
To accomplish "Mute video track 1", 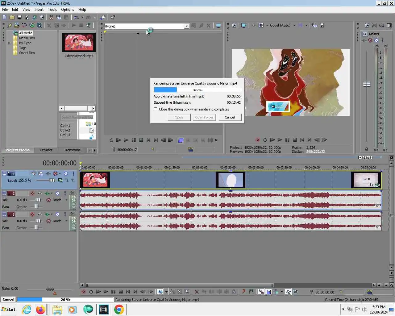I will pos(66,174).
